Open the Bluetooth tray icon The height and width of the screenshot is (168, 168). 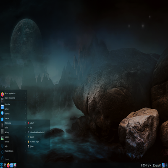[142, 165]
